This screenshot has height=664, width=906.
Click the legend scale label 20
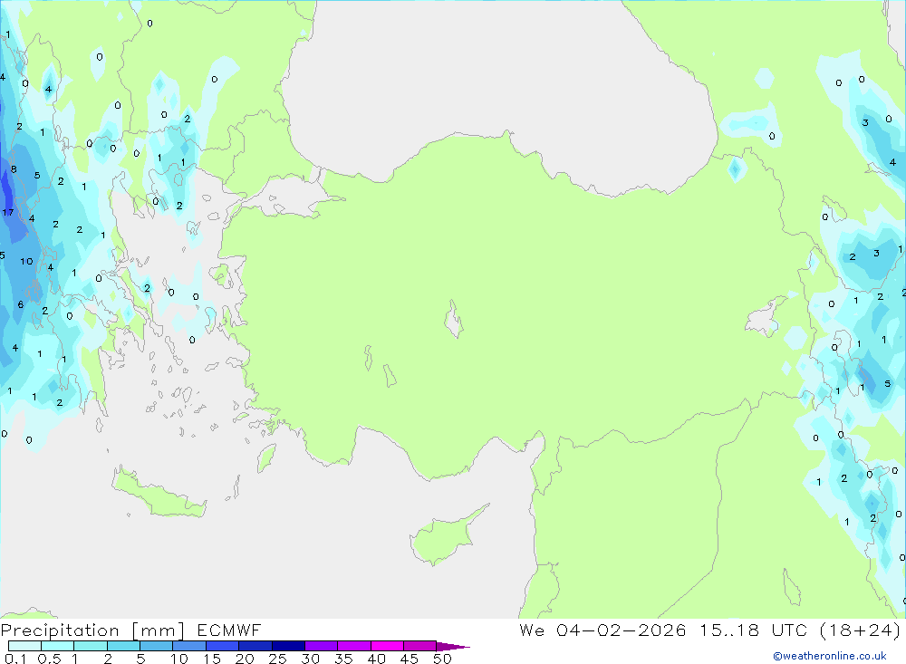point(245,659)
